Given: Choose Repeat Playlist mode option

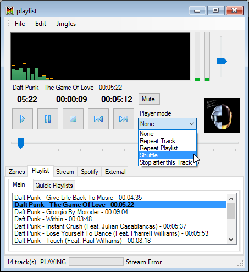Looking at the screenshot, I should pyautogui.click(x=167, y=148).
